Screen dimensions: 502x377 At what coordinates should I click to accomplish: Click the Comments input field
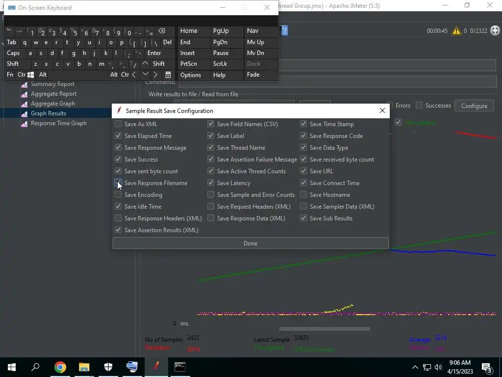(x=337, y=82)
